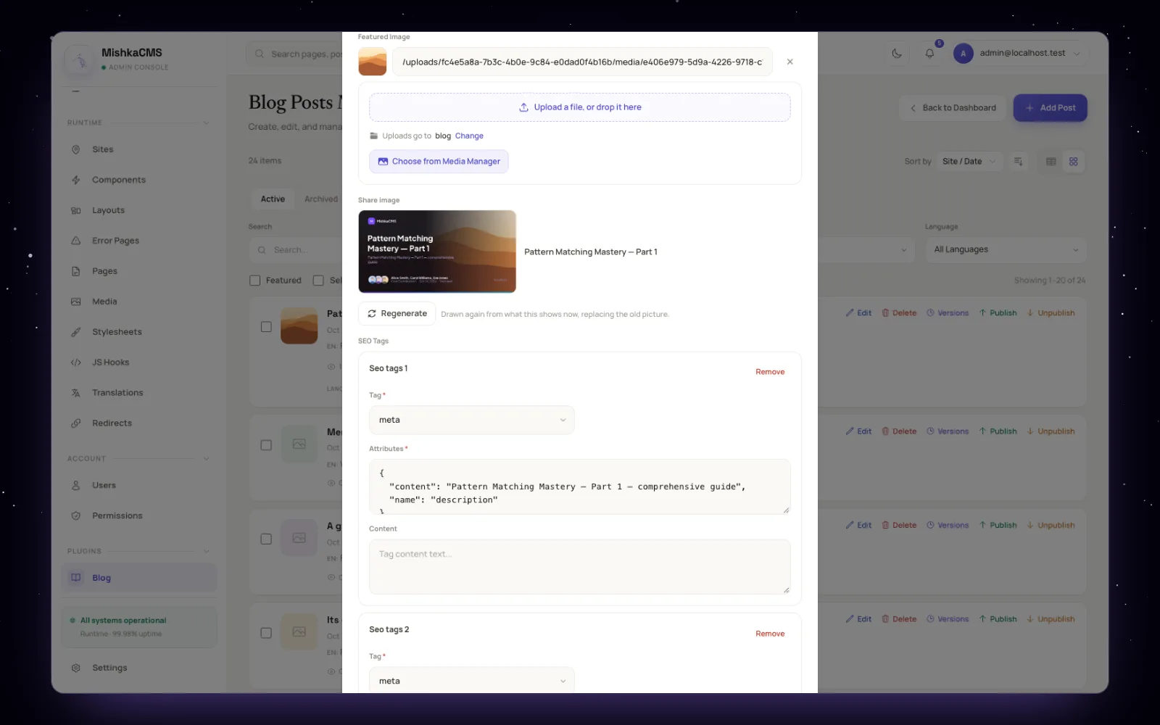Image resolution: width=1160 pixels, height=725 pixels.
Task: Open Components in sidebar
Action: 138,180
